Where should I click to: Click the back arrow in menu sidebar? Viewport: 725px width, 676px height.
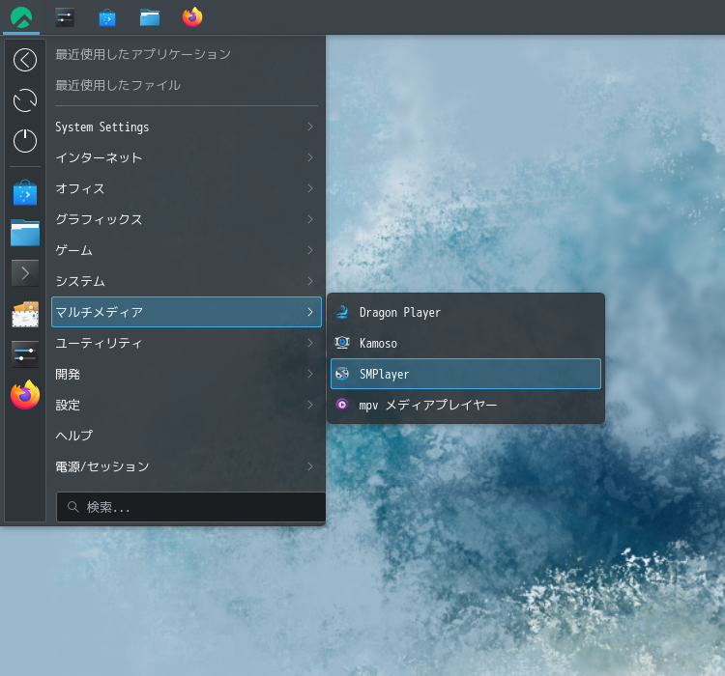[x=25, y=60]
